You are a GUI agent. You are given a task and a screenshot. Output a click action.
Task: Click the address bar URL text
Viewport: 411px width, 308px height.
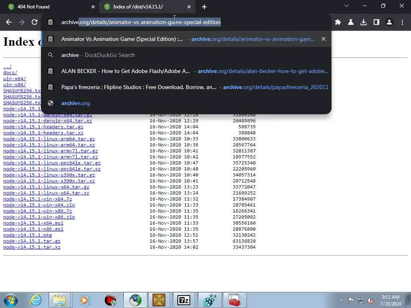point(141,22)
